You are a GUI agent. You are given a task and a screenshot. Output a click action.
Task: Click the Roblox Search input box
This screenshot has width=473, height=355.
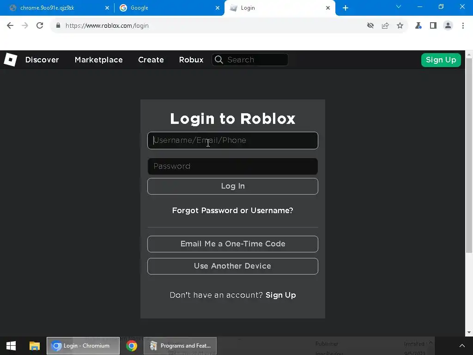(250, 60)
